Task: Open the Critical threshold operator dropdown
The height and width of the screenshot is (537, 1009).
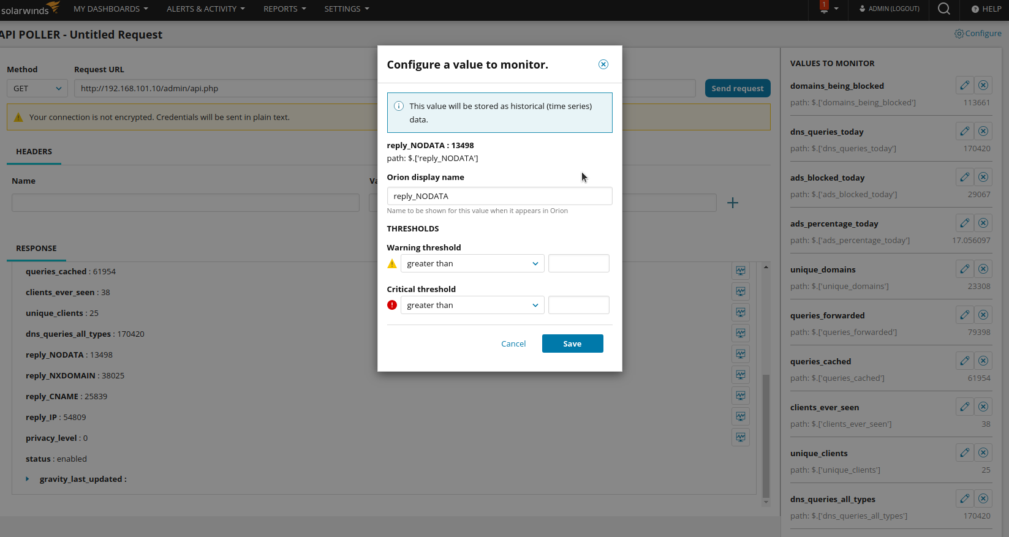Action: [472, 305]
